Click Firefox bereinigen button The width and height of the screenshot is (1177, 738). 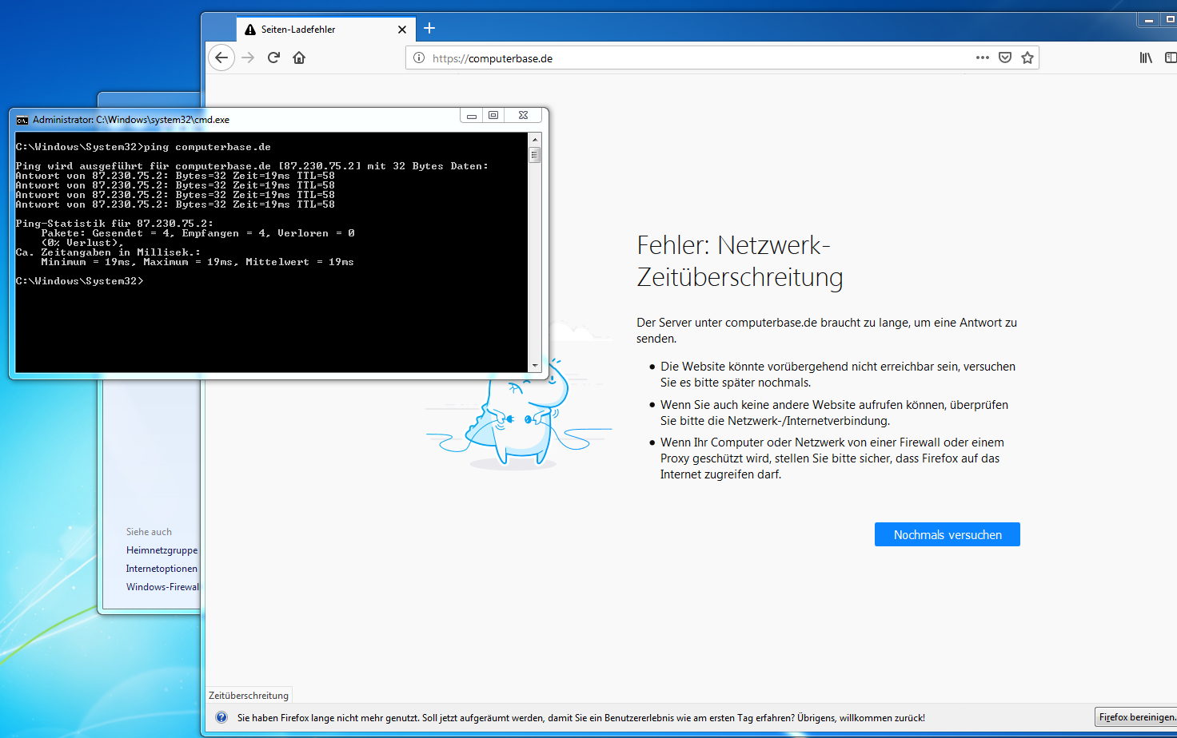click(1136, 717)
